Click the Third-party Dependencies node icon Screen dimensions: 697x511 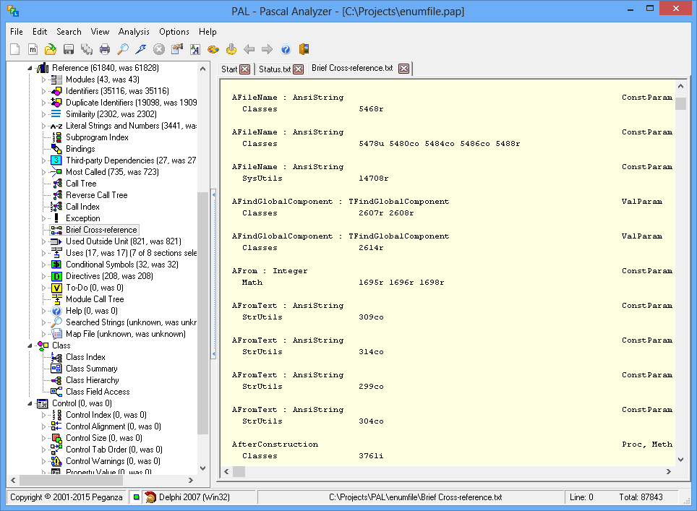click(56, 160)
